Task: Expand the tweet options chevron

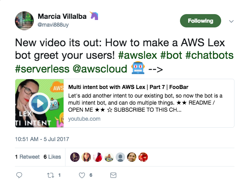Action: point(231,21)
